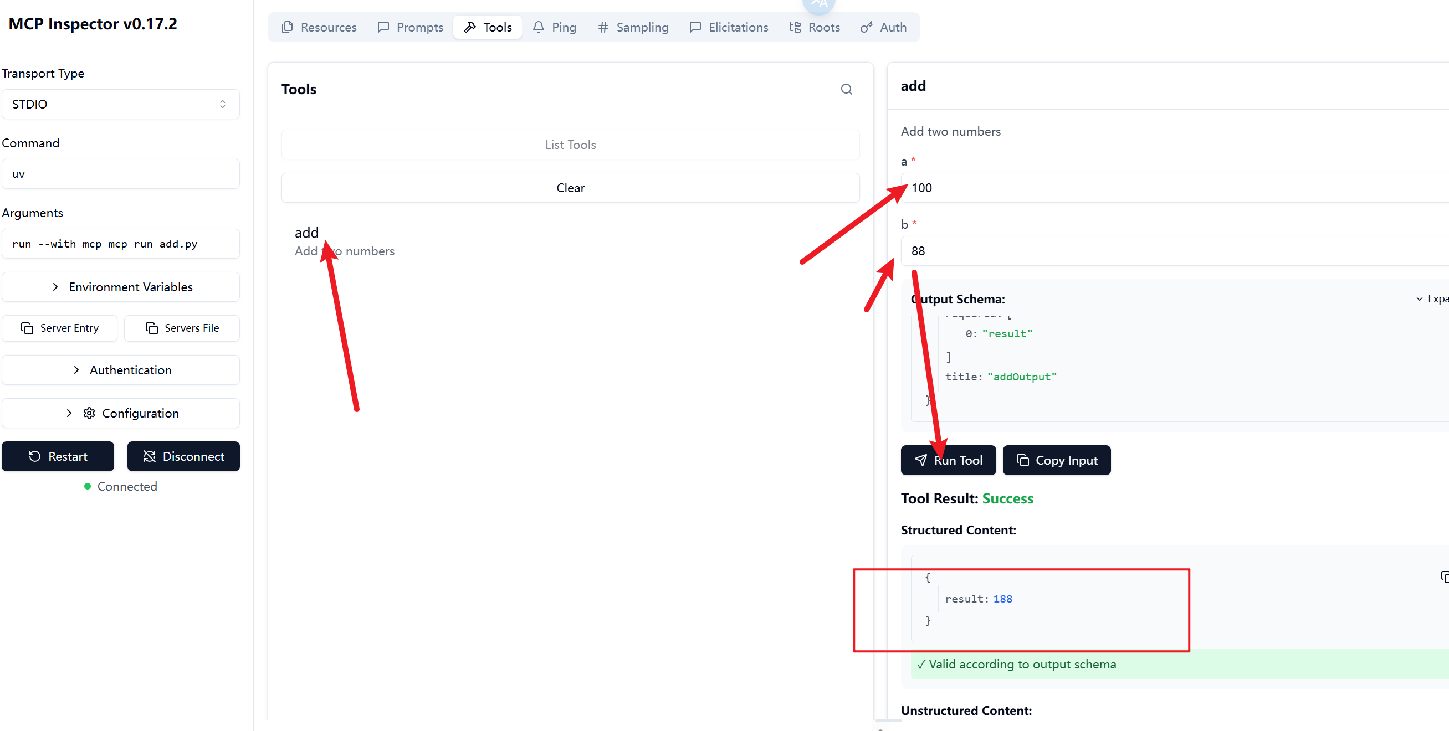Click the Servers File copy button
The image size is (1449, 731).
coord(182,328)
